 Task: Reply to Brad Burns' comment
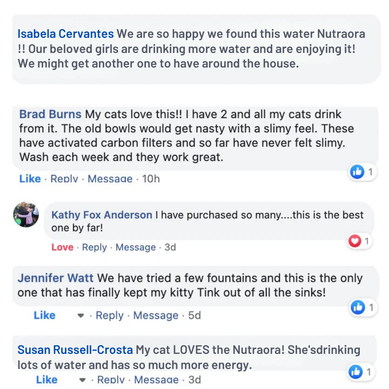click(64, 179)
